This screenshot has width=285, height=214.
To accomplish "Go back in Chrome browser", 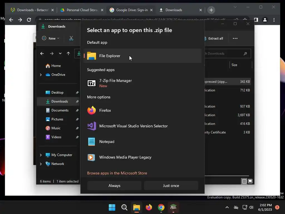I will tap(11, 20).
